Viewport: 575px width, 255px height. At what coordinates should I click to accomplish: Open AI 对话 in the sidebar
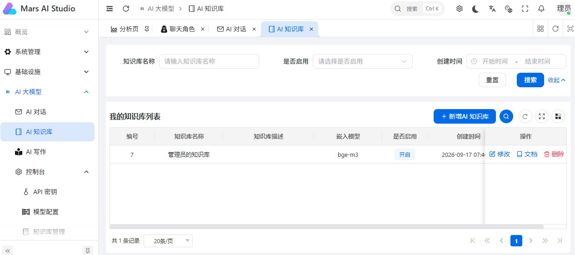tap(47, 112)
